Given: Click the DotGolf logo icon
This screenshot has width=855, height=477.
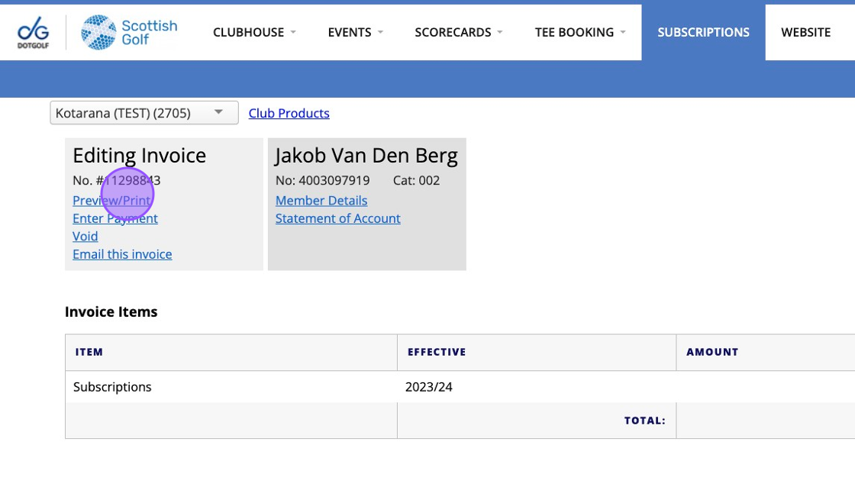Looking at the screenshot, I should point(33,33).
